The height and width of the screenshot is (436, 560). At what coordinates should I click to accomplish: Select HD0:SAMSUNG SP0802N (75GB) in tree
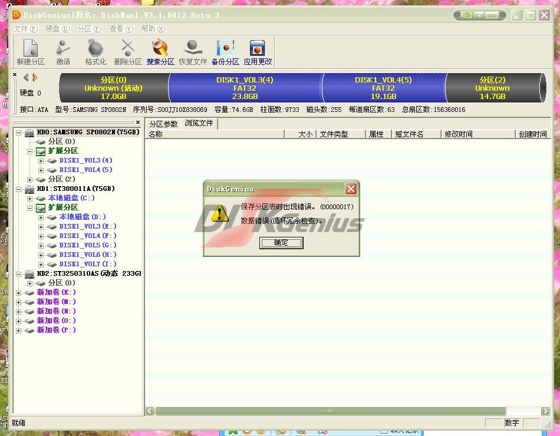(x=88, y=132)
